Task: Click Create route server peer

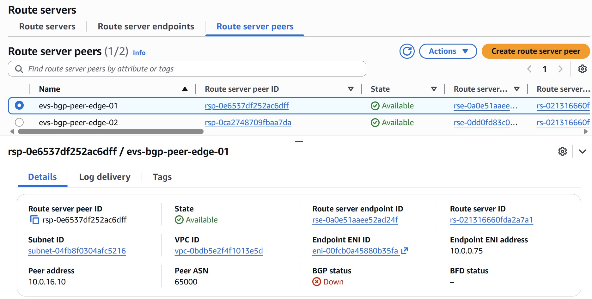Action: [535, 51]
